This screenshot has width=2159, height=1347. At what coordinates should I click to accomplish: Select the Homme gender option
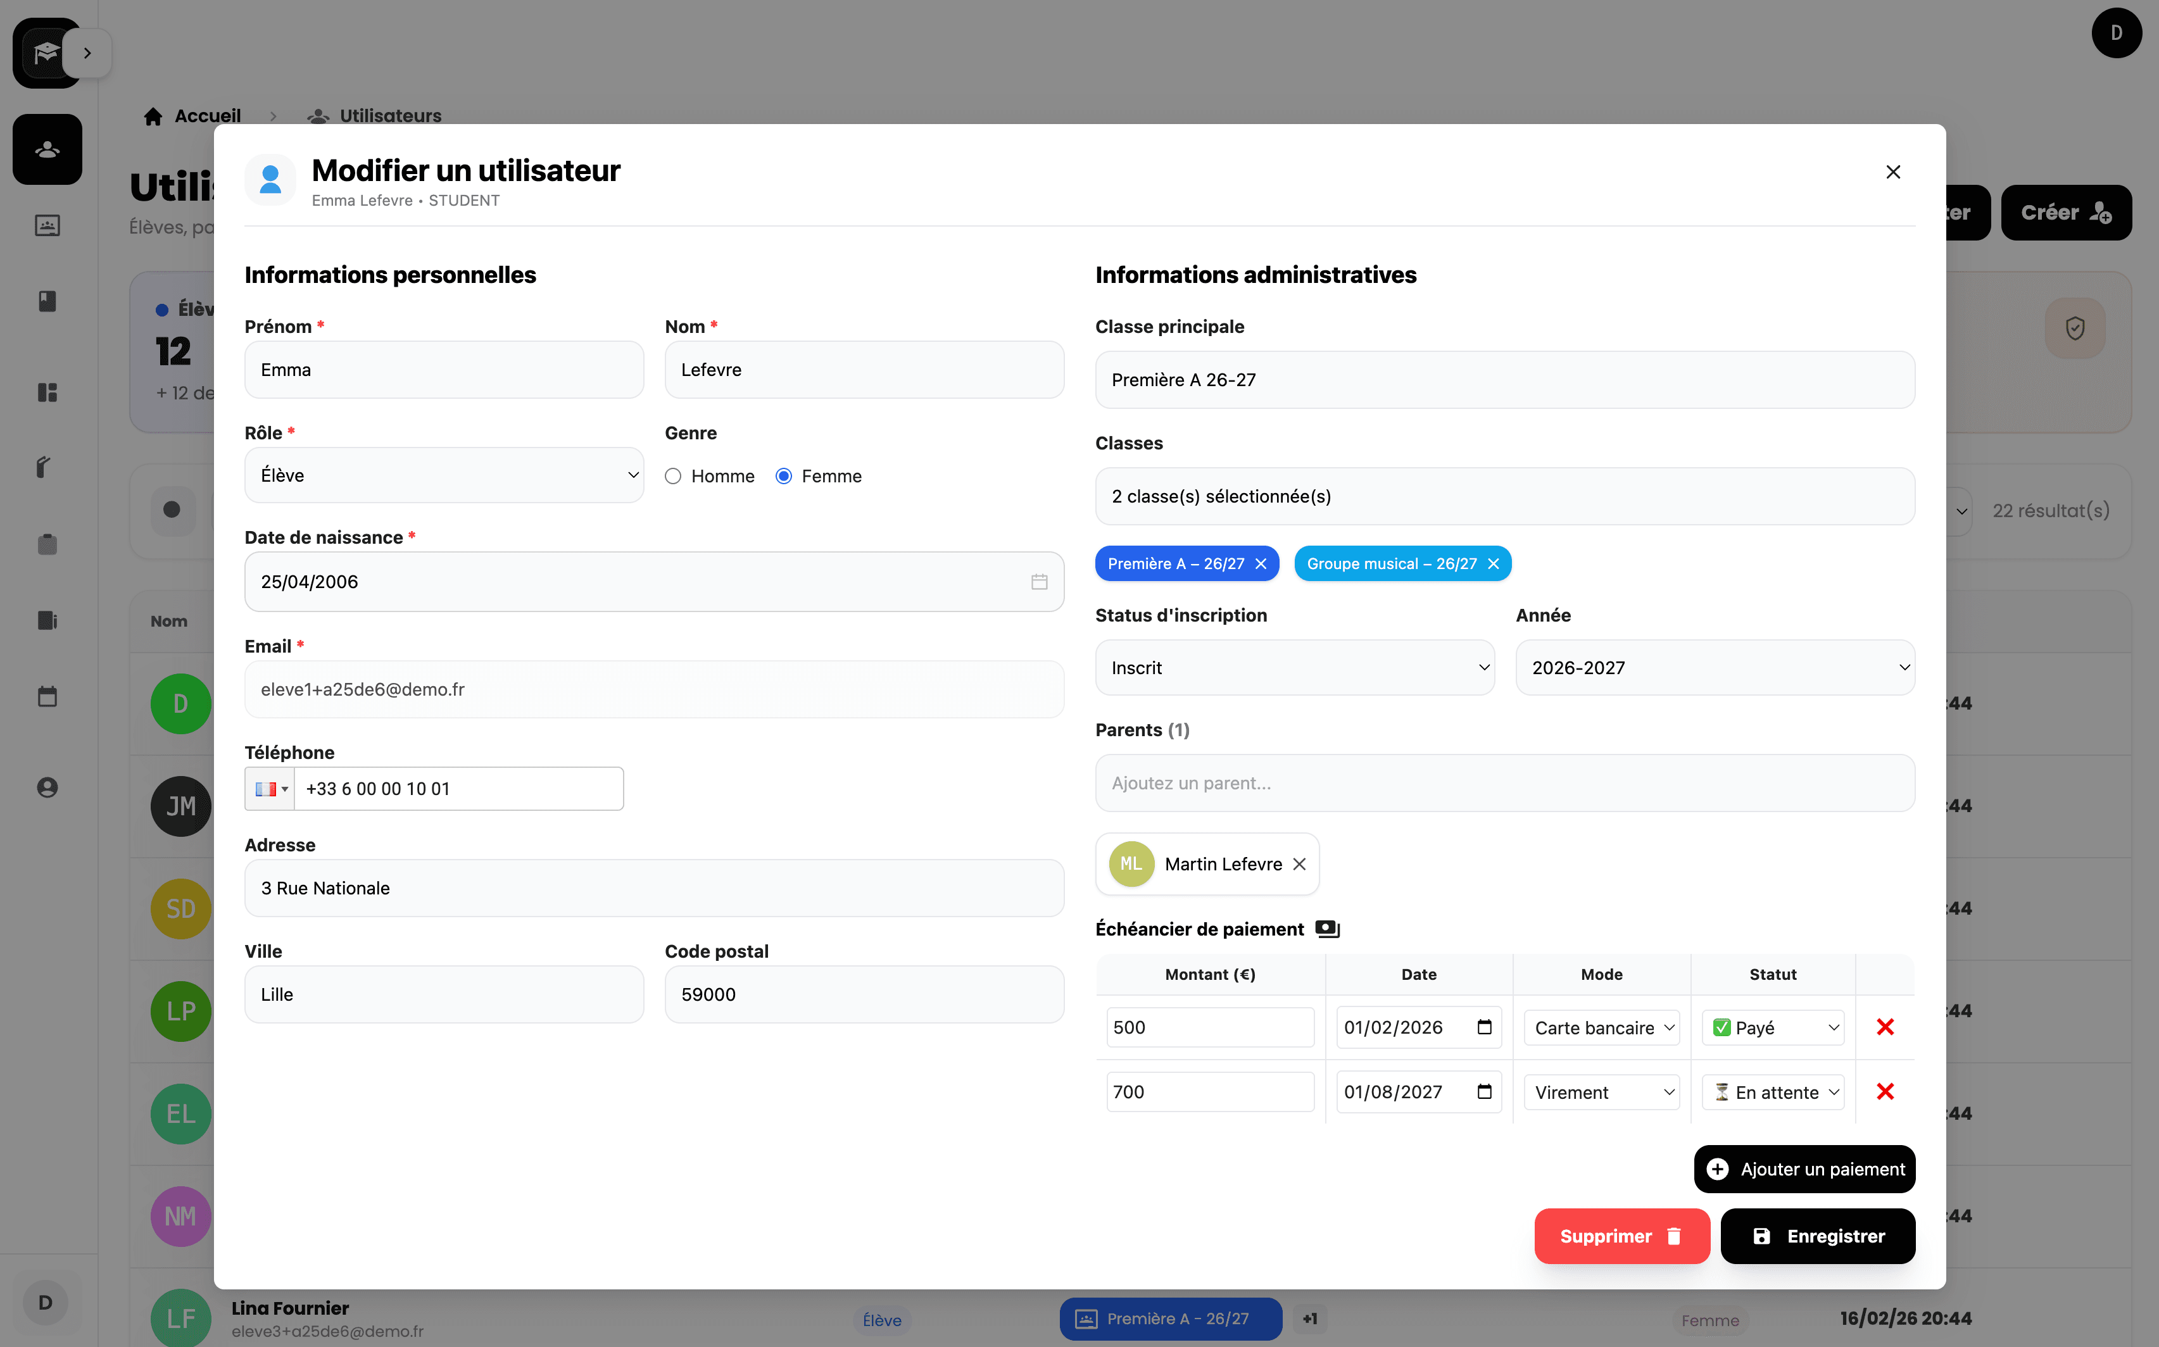point(674,477)
